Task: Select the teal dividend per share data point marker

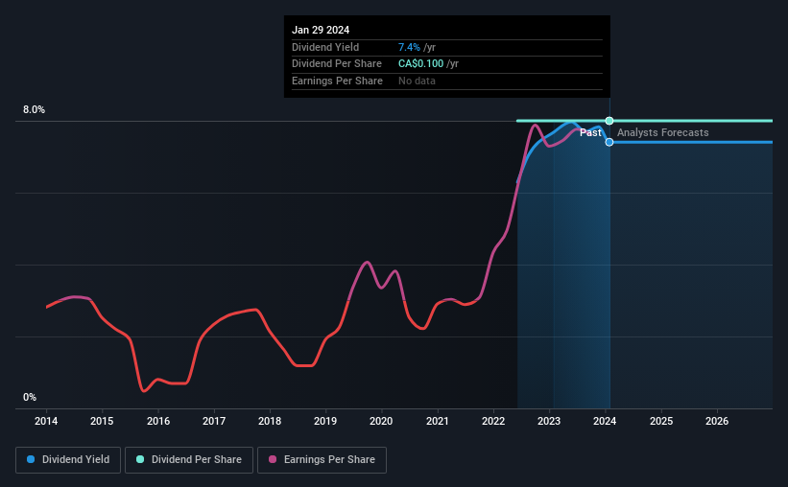Action: pos(609,121)
